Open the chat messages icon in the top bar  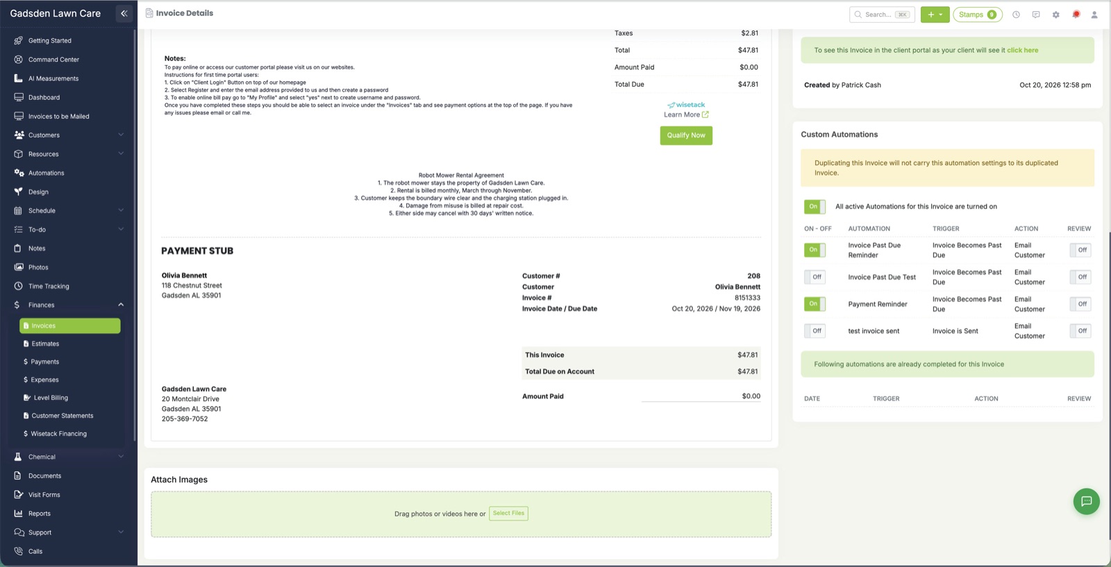1036,15
